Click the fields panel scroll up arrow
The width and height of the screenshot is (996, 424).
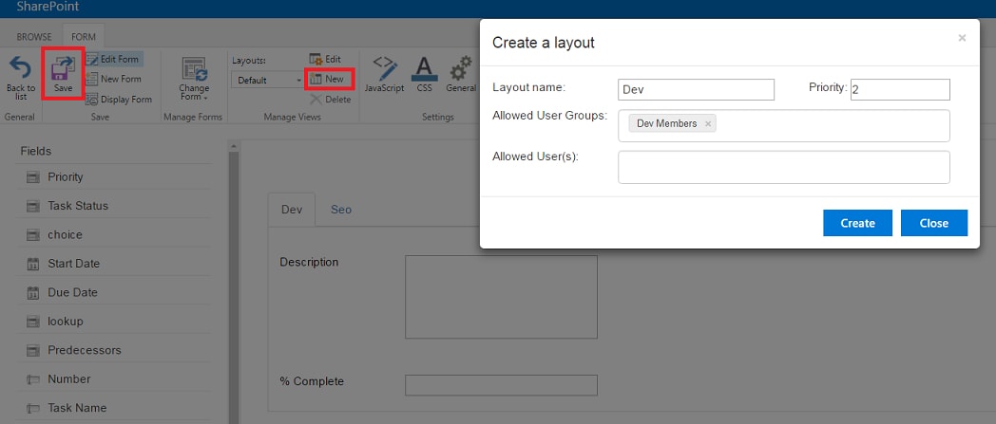coord(233,146)
